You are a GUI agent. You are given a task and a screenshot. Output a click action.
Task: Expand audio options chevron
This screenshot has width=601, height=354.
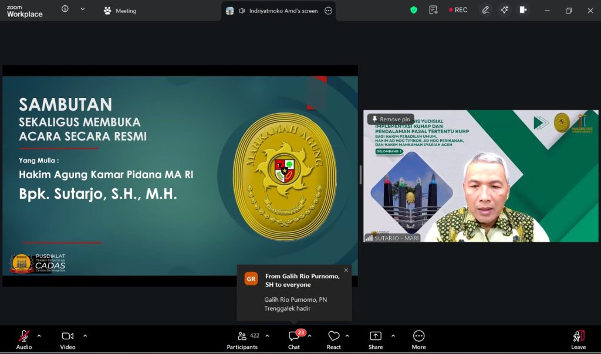point(39,336)
